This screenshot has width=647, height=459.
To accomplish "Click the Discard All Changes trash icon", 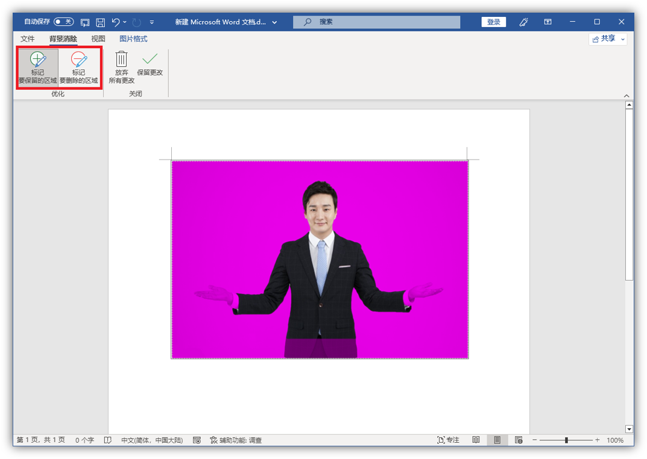I will click(x=121, y=59).
